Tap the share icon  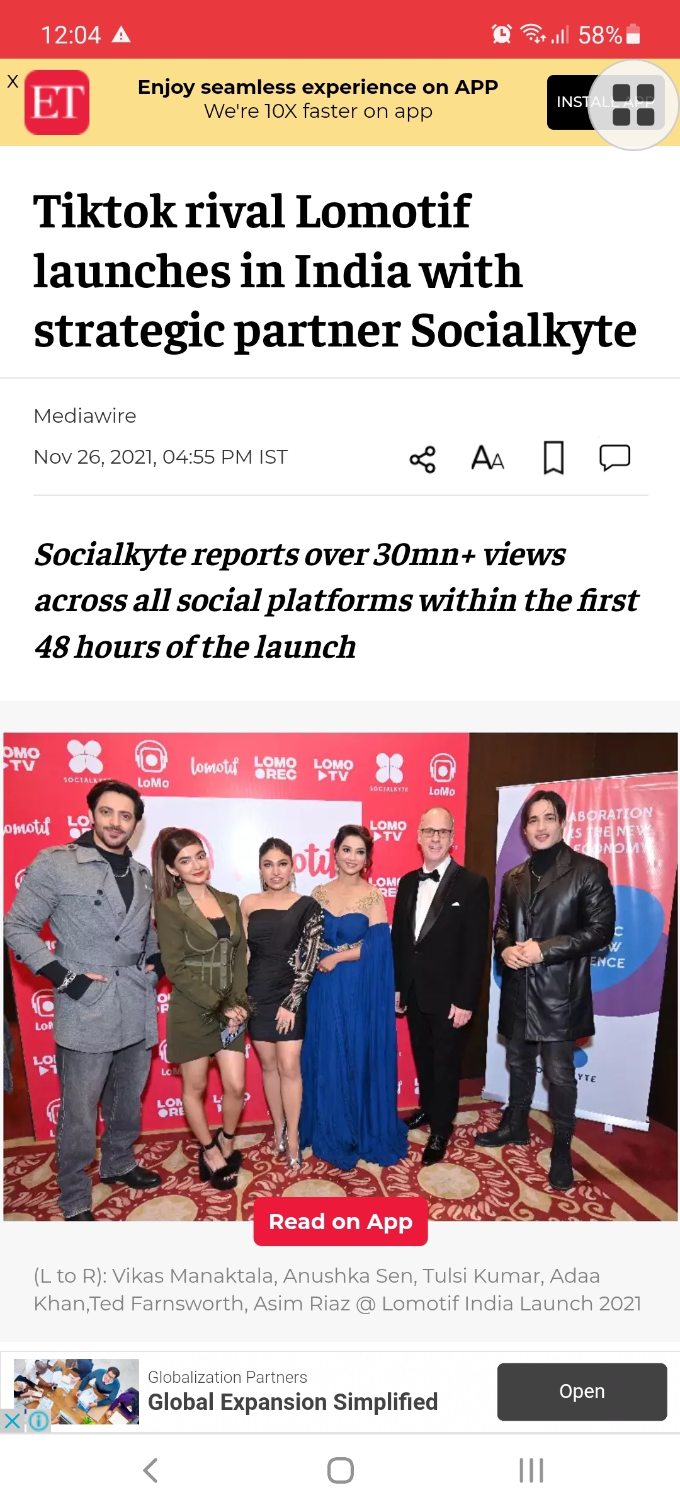pos(422,459)
